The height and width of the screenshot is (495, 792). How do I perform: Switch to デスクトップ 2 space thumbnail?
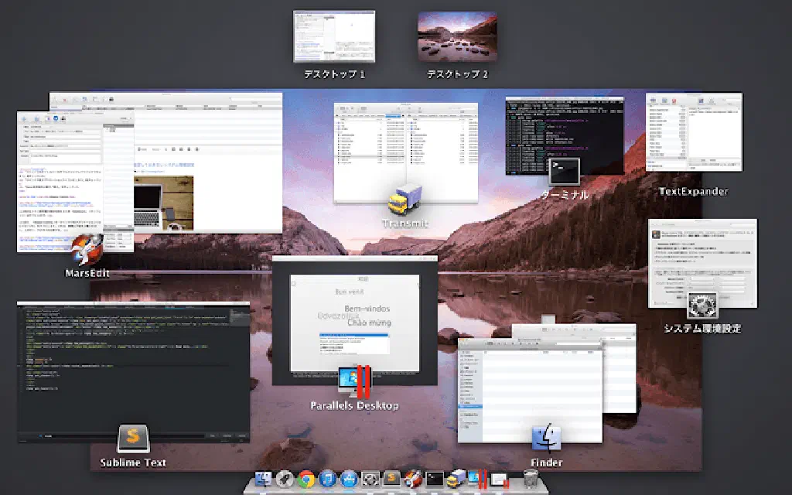(457, 36)
